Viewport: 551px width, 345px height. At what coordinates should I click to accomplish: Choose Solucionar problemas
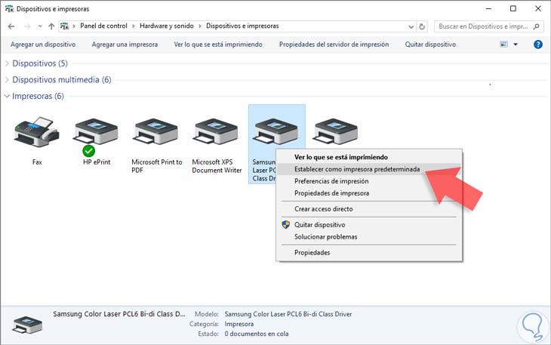(326, 236)
